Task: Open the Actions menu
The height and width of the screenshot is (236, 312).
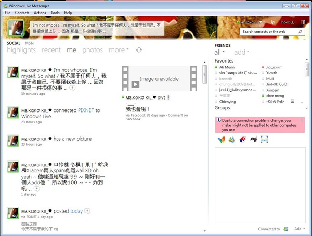Action: 40,13
